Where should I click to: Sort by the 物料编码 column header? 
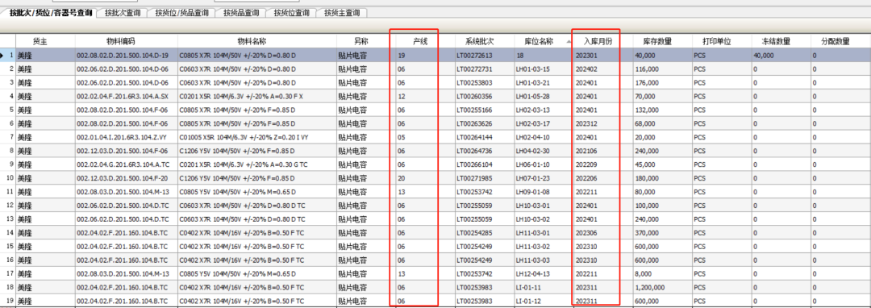121,41
